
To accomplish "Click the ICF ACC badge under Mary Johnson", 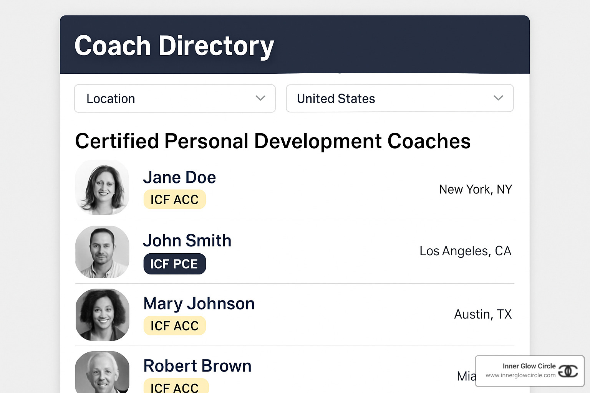I will tap(174, 326).
